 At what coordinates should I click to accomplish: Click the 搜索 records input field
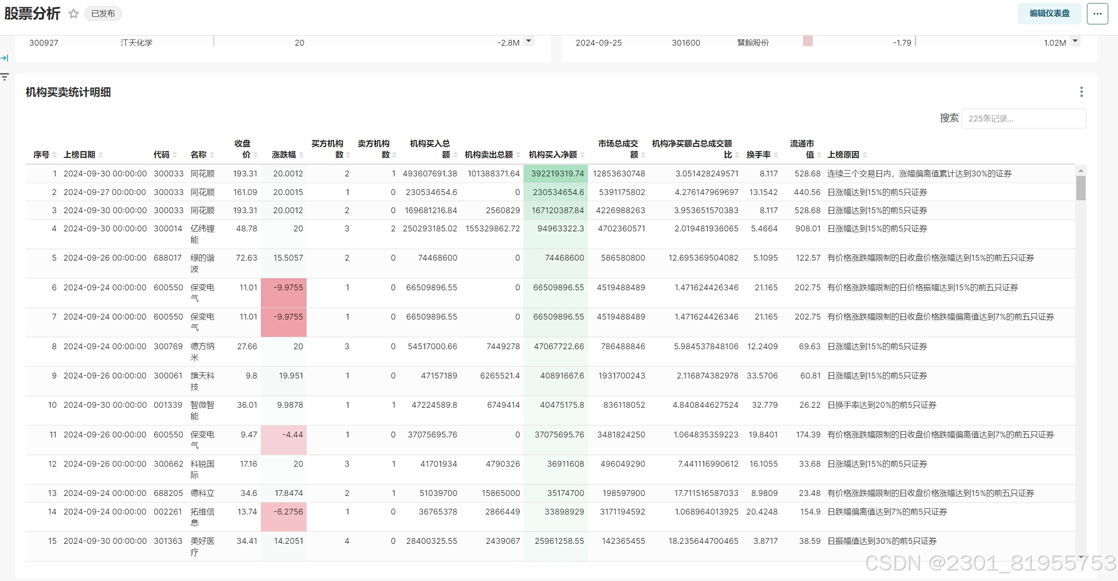[1023, 119]
